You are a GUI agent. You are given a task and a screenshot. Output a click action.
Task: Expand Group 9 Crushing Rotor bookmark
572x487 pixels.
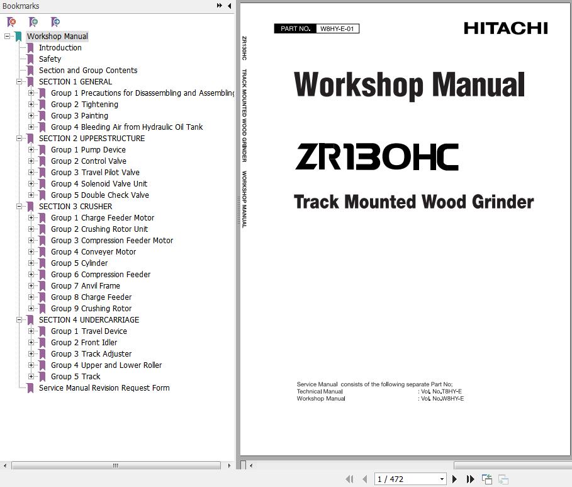tap(31, 308)
